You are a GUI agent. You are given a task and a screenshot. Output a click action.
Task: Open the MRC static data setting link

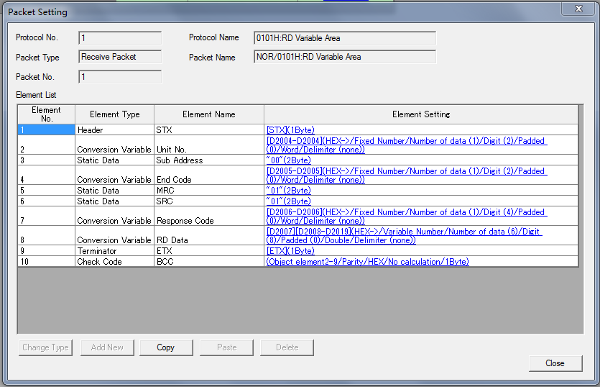[289, 191]
